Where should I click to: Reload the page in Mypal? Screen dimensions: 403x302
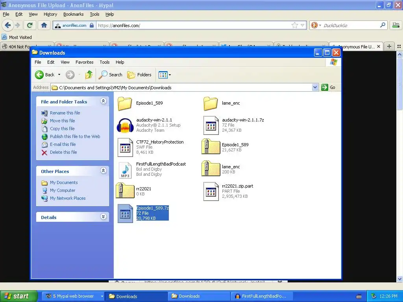click(x=30, y=25)
